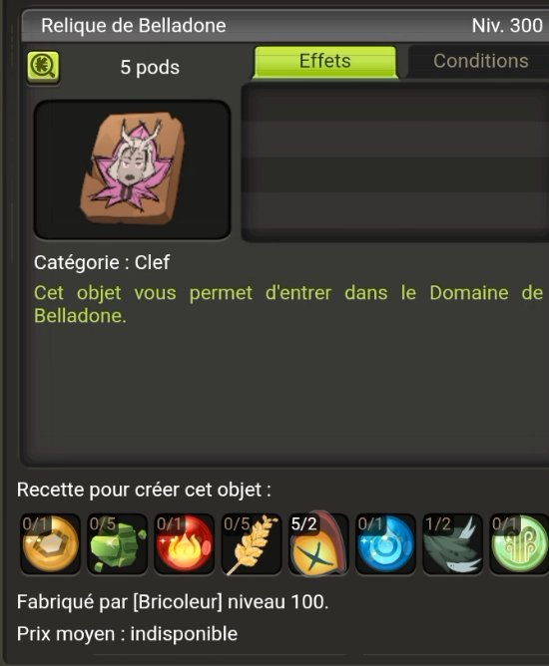Image resolution: width=549 pixels, height=666 pixels.
Task: Switch to the Effets tab
Action: [325, 62]
